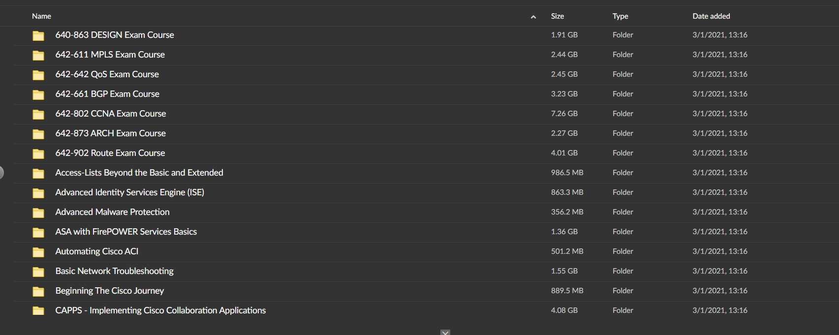The image size is (839, 335).
Task: Select folder icon beside Automating Cisco ACI
Action: click(x=38, y=252)
